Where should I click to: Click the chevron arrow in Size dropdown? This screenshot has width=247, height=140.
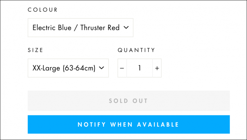click(102, 68)
